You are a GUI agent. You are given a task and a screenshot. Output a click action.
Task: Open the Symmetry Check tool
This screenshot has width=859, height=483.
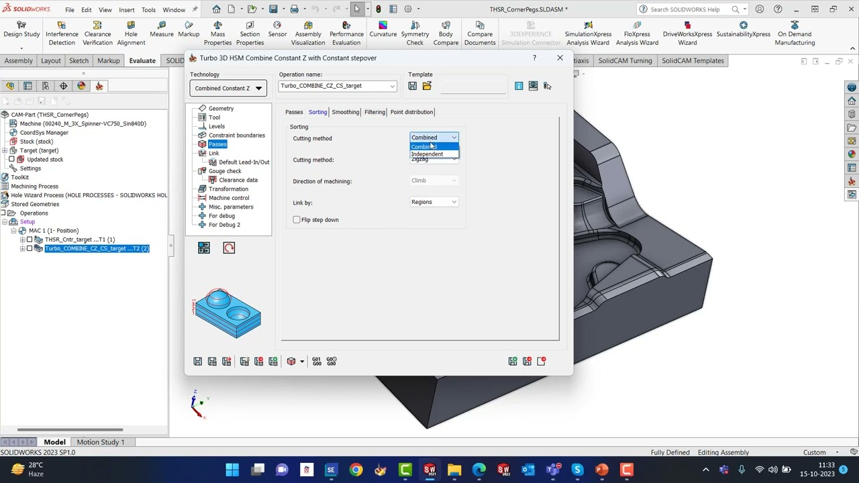(x=415, y=34)
